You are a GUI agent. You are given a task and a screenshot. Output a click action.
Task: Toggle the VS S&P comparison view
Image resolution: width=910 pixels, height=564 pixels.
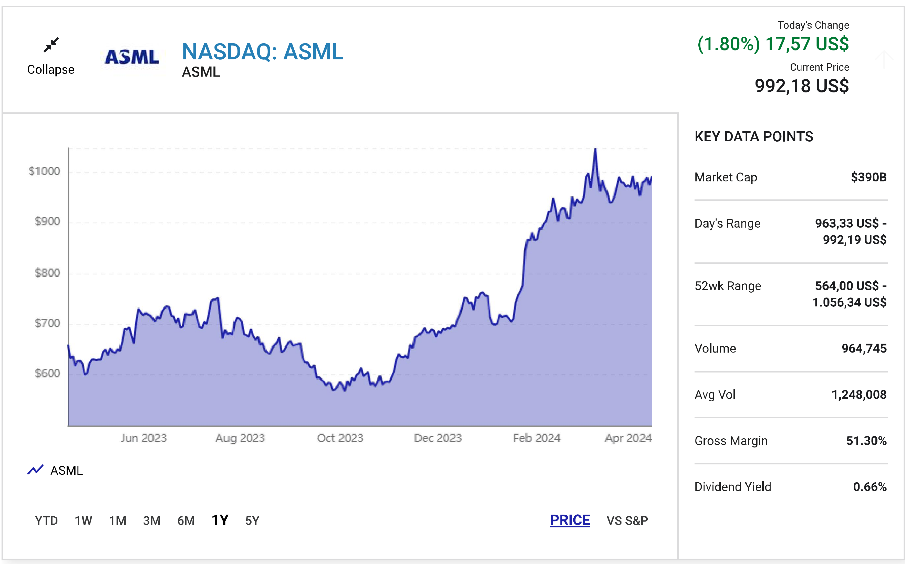pyautogui.click(x=627, y=520)
